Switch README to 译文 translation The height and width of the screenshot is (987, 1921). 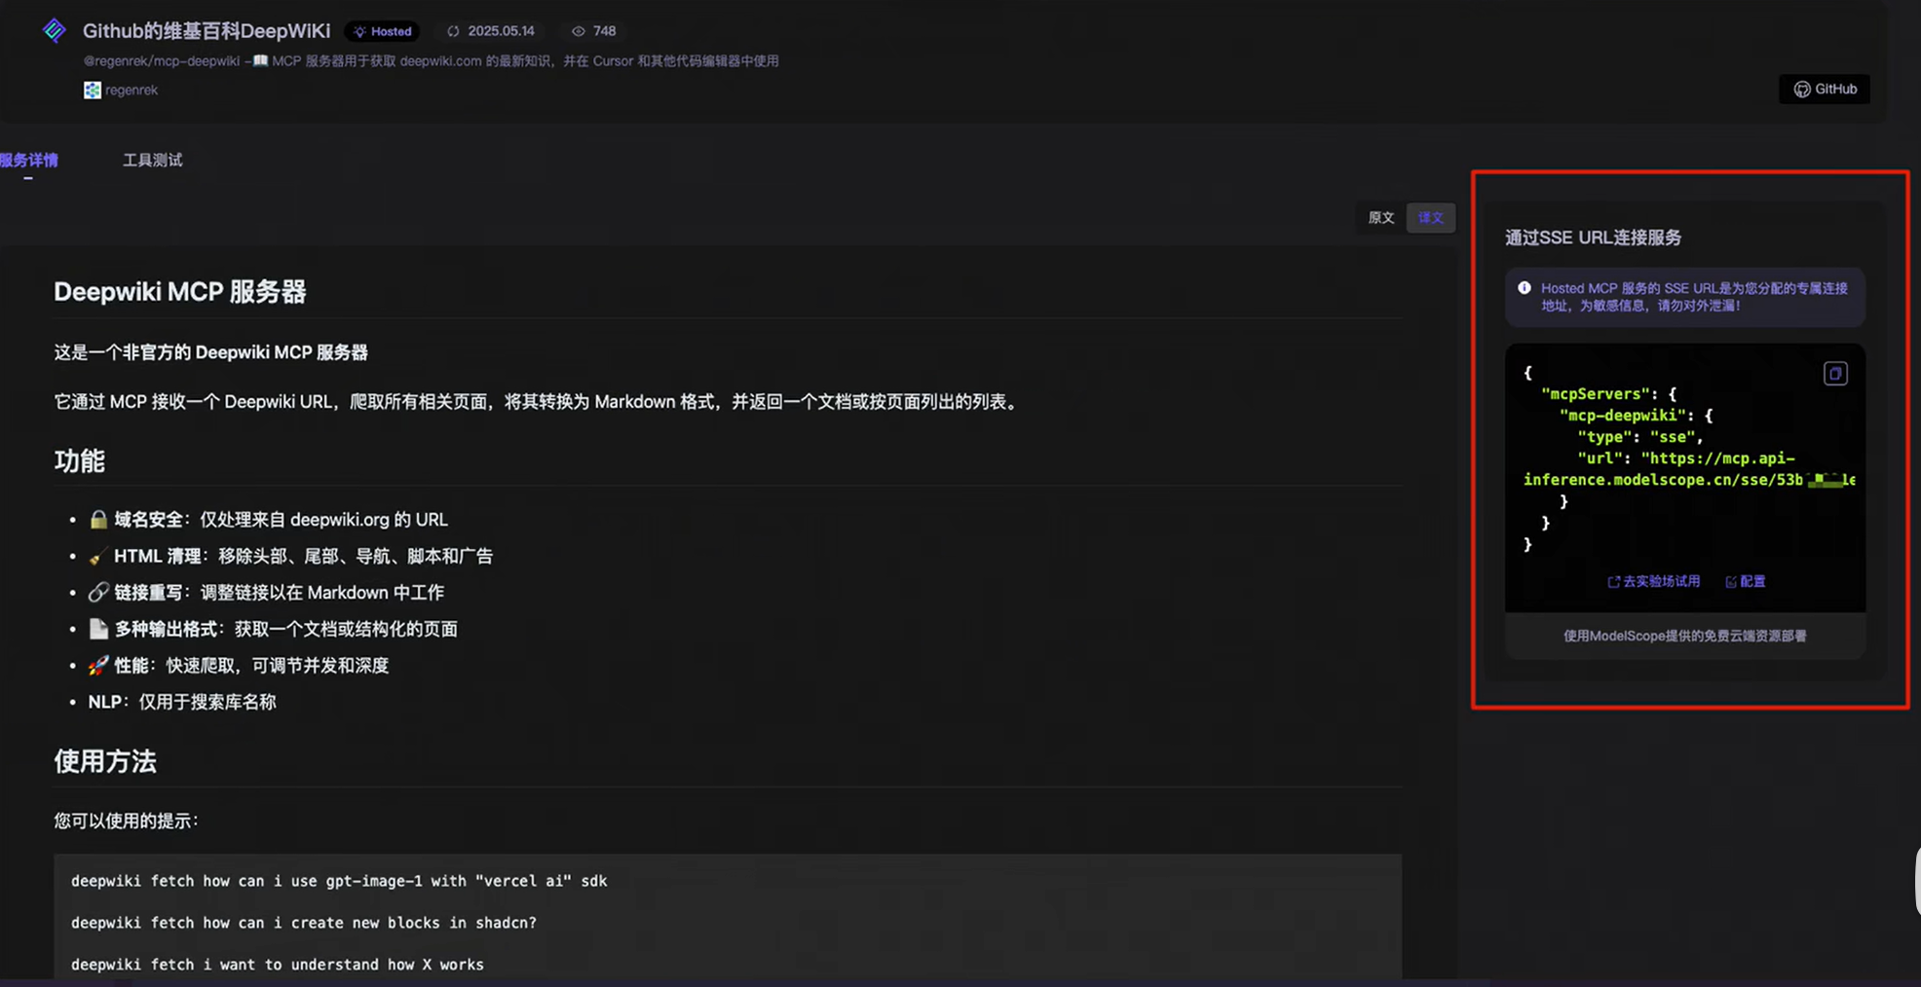[1431, 217]
